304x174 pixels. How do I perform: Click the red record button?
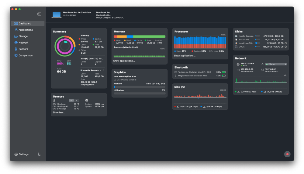pos(287,154)
